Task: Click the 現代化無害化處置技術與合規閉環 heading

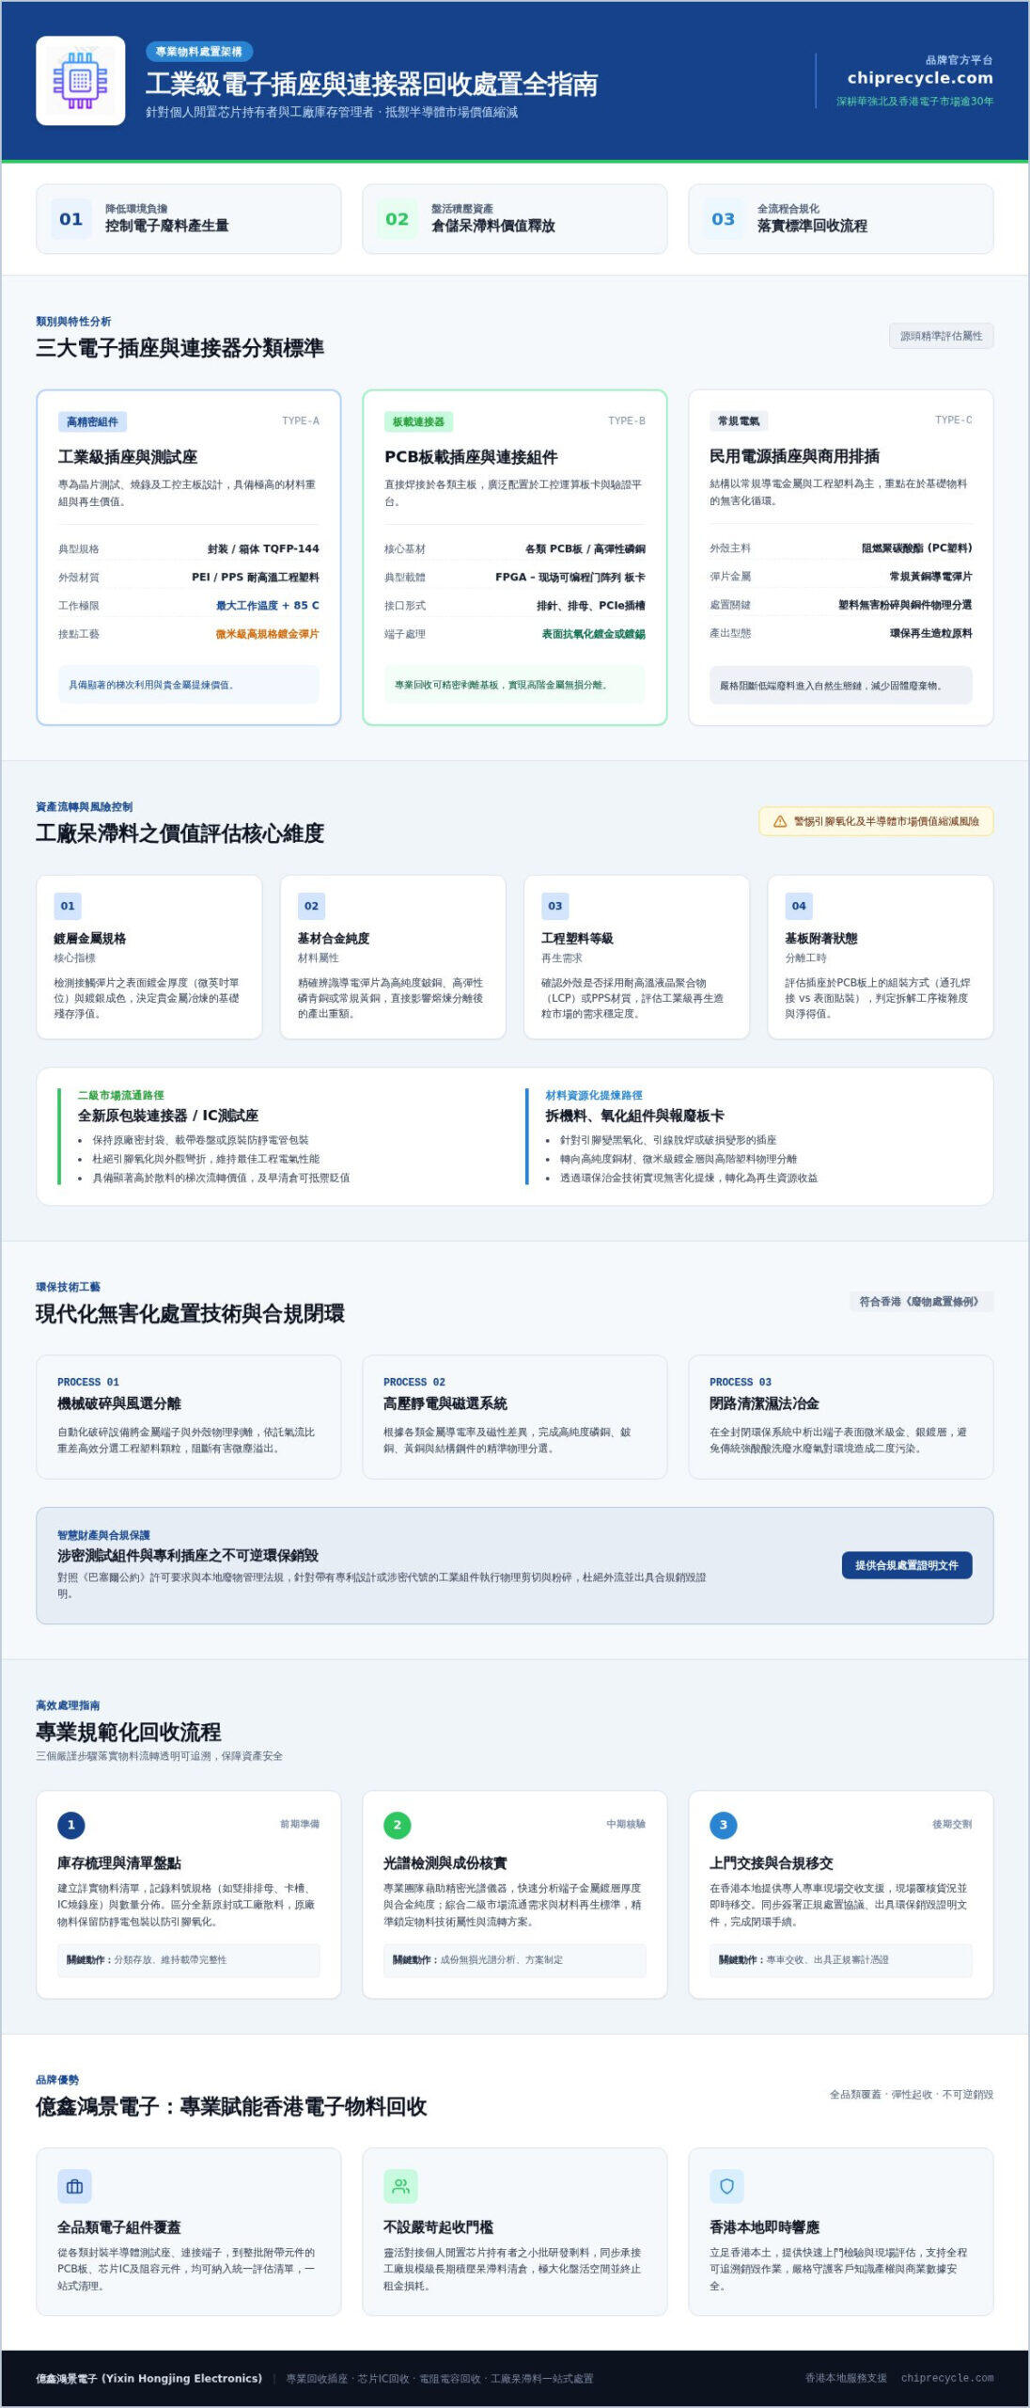Action: [x=191, y=1314]
